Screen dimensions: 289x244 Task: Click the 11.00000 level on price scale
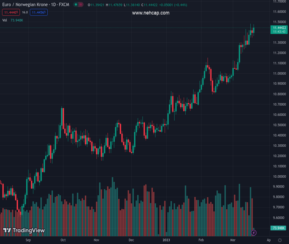[x=278, y=74]
